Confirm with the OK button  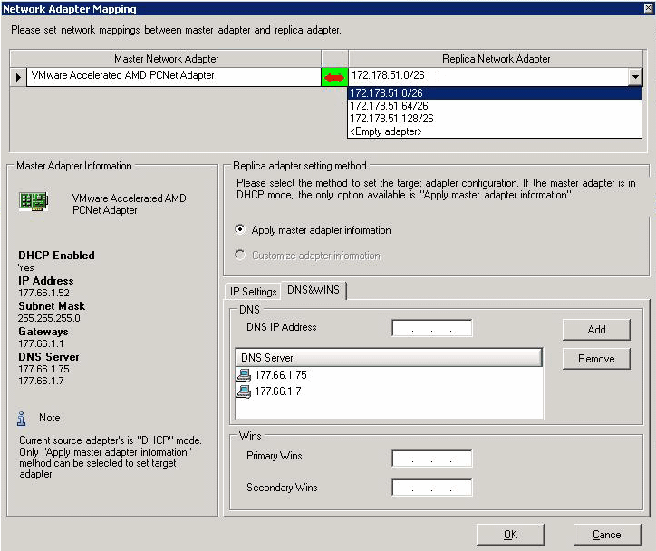click(510, 535)
